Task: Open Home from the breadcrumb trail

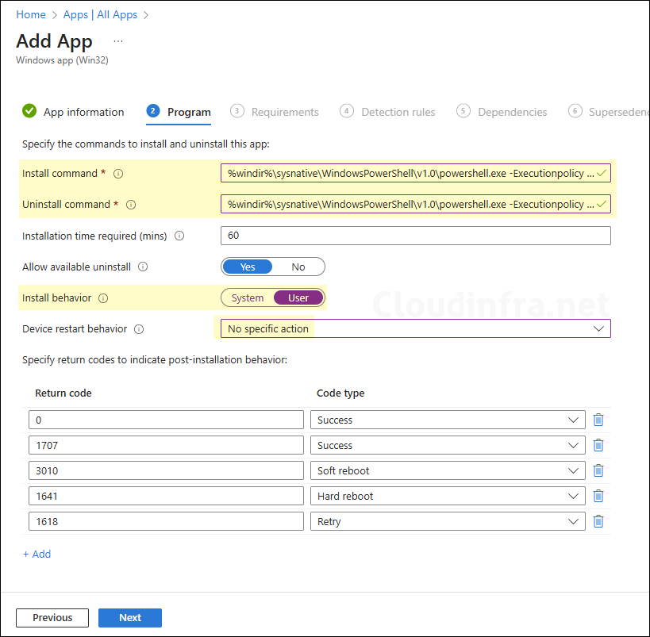Action: pyautogui.click(x=30, y=14)
